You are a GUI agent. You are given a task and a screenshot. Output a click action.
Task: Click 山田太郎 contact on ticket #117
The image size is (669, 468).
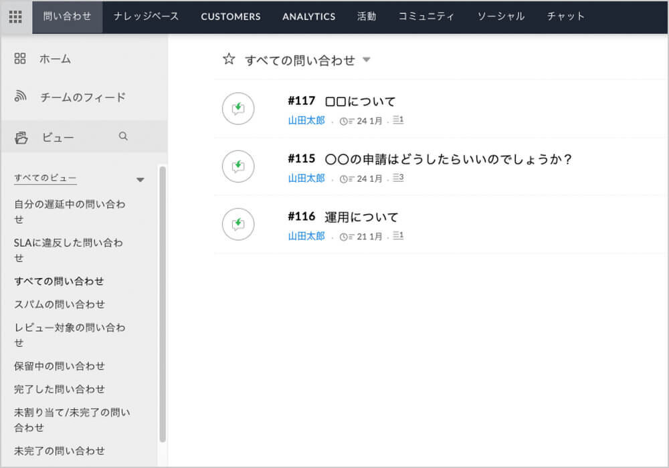[x=306, y=121]
